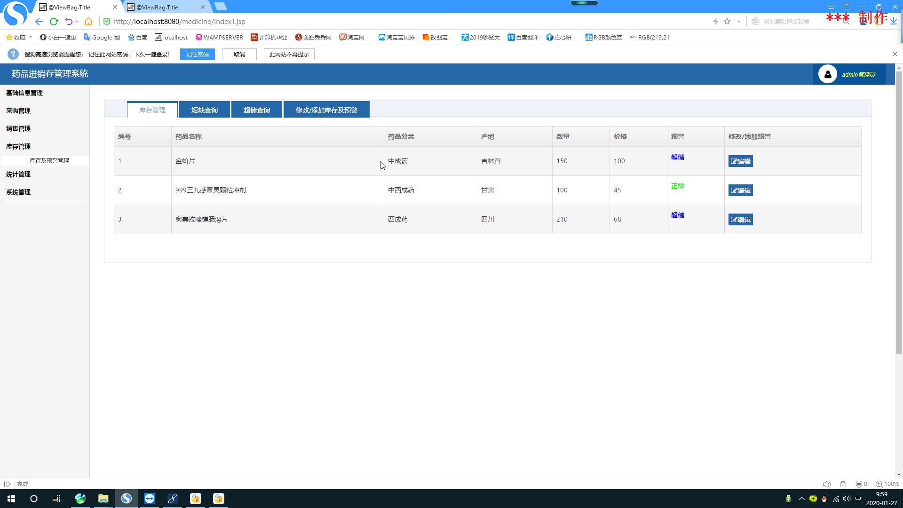Open the Google 翻 bookmark
903x508 pixels.
(102, 37)
